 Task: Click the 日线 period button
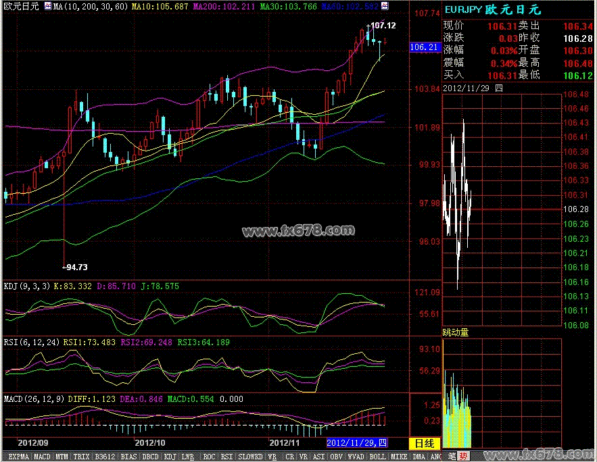[424, 443]
